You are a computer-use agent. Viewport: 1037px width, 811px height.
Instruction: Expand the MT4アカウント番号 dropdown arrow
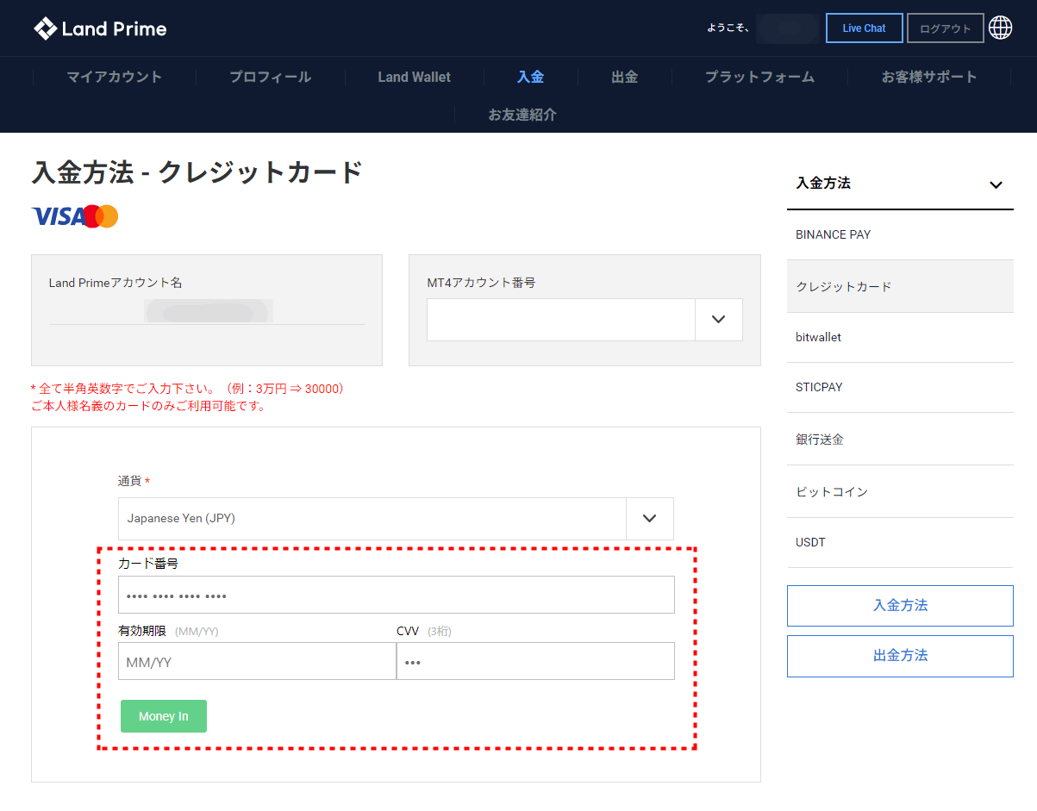tap(719, 320)
